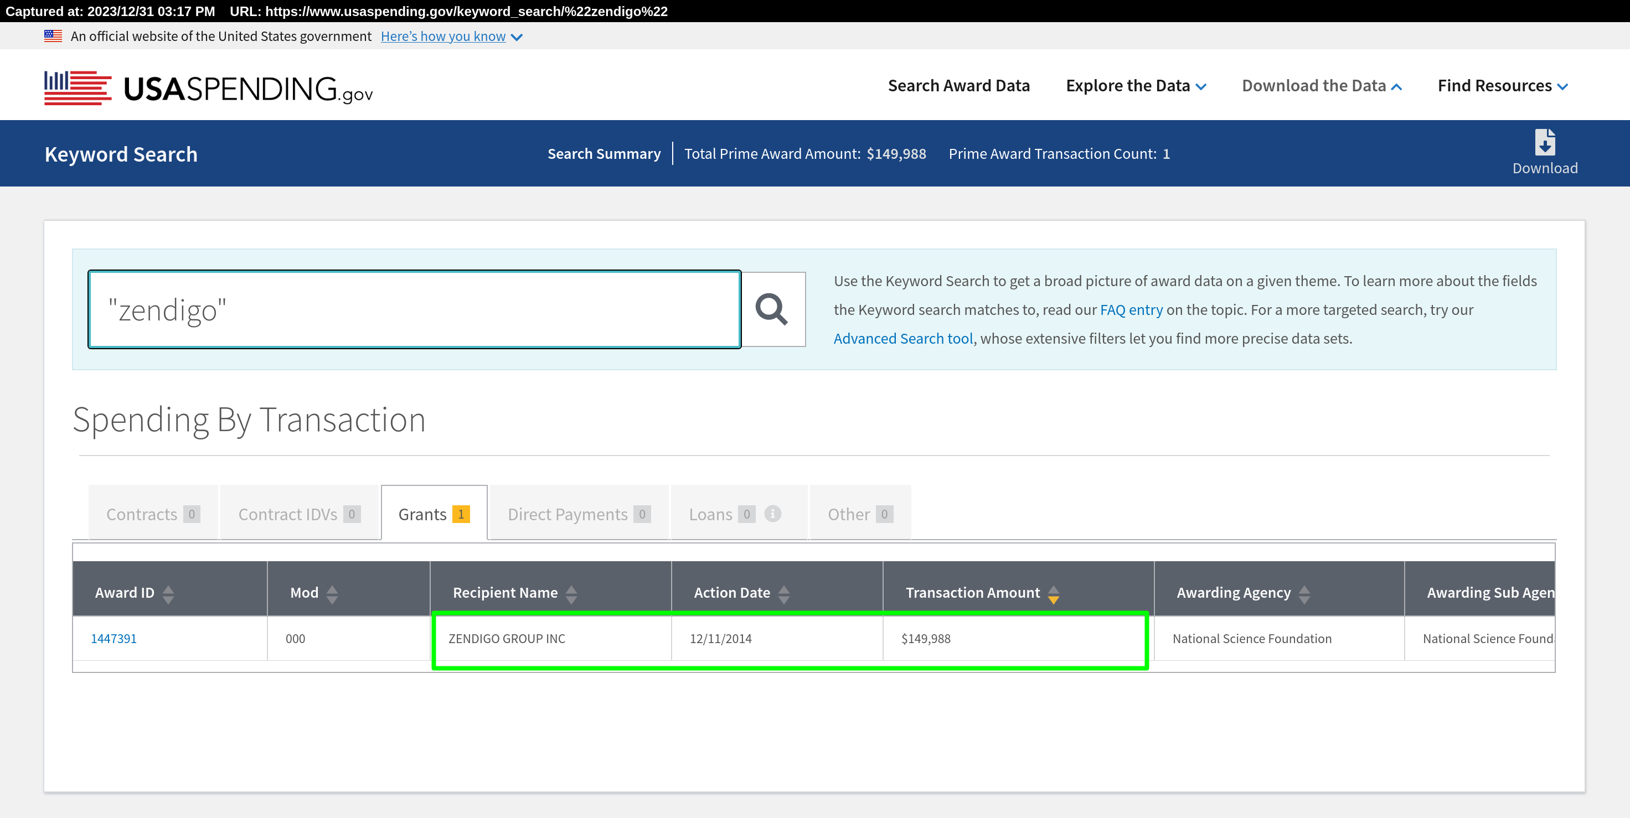Click the ZENDIGO GROUP INC cell
Image resolution: width=1630 pixels, height=818 pixels.
pyautogui.click(x=550, y=638)
